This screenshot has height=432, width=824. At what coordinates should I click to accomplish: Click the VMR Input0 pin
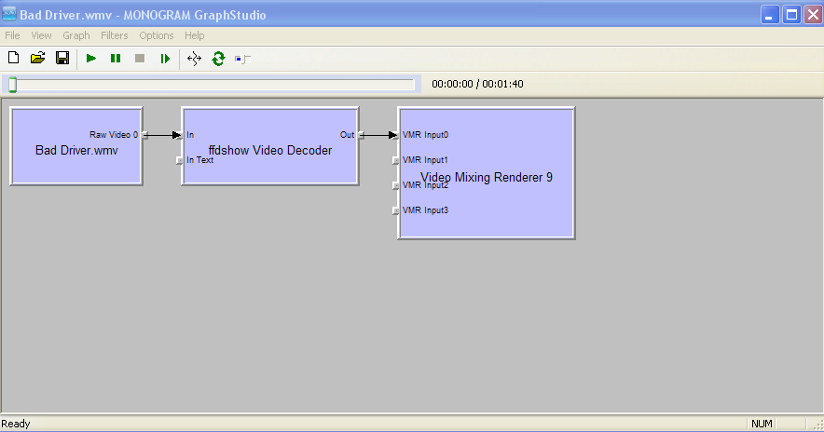click(396, 135)
